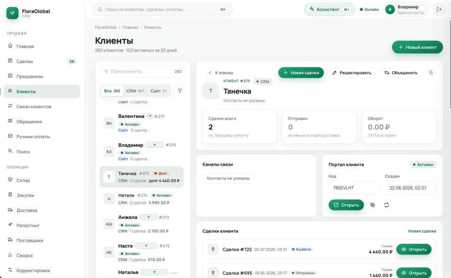Select client Валентина #277
Image resolution: width=451 pixels, height=278 pixels.
(x=141, y=123)
